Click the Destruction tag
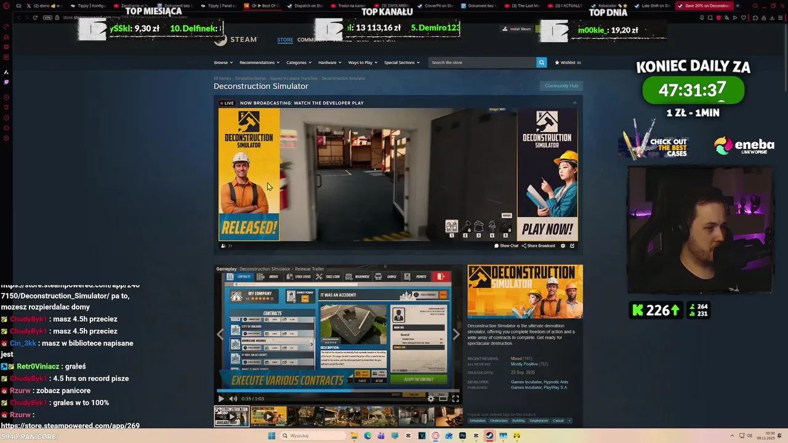This screenshot has width=788, height=443. coord(499,421)
